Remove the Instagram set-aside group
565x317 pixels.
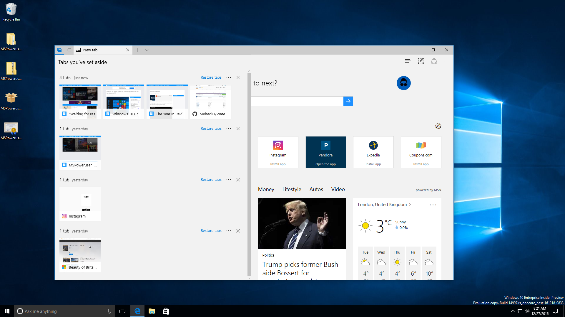238,180
